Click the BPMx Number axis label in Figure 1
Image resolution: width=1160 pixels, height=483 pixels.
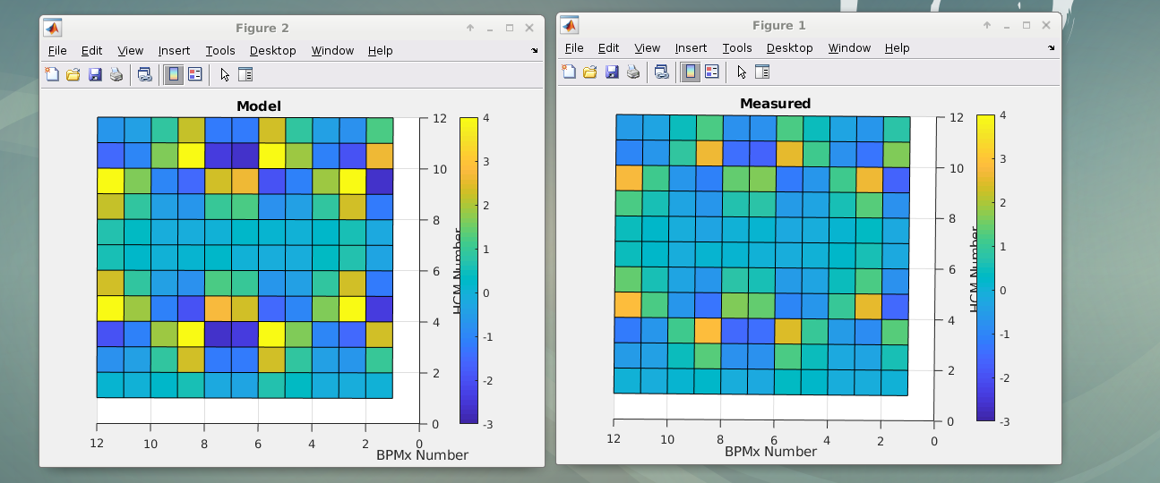tap(770, 453)
